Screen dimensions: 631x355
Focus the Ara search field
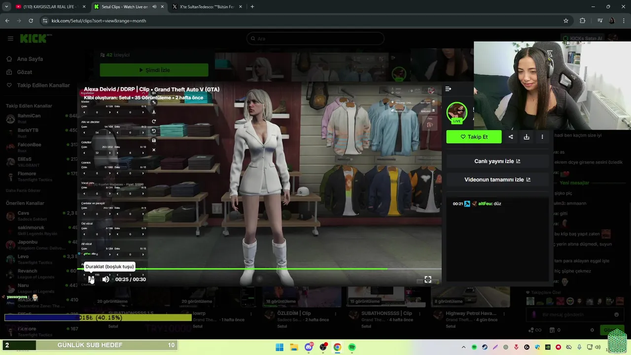(x=315, y=38)
